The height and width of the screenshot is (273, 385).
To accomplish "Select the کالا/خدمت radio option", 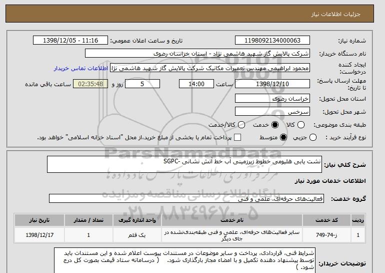I will click(x=241, y=125).
